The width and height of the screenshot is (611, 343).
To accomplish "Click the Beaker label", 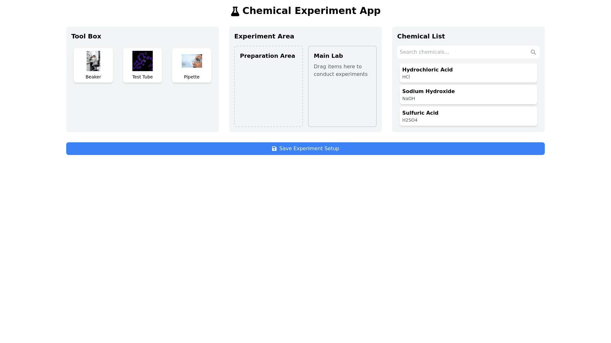I will [93, 77].
